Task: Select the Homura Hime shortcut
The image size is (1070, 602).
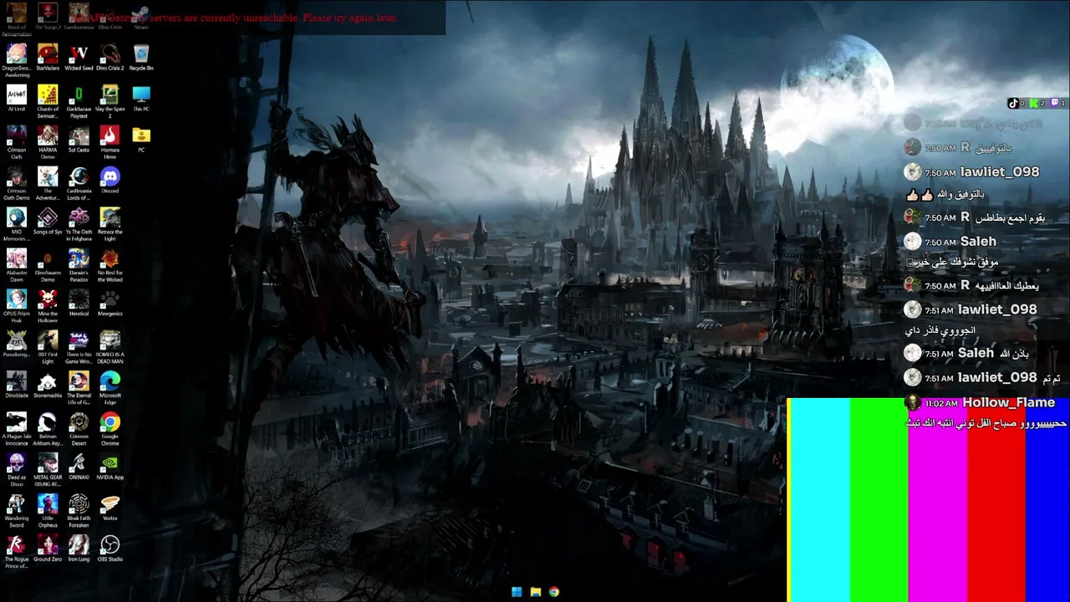Action: coord(110,141)
